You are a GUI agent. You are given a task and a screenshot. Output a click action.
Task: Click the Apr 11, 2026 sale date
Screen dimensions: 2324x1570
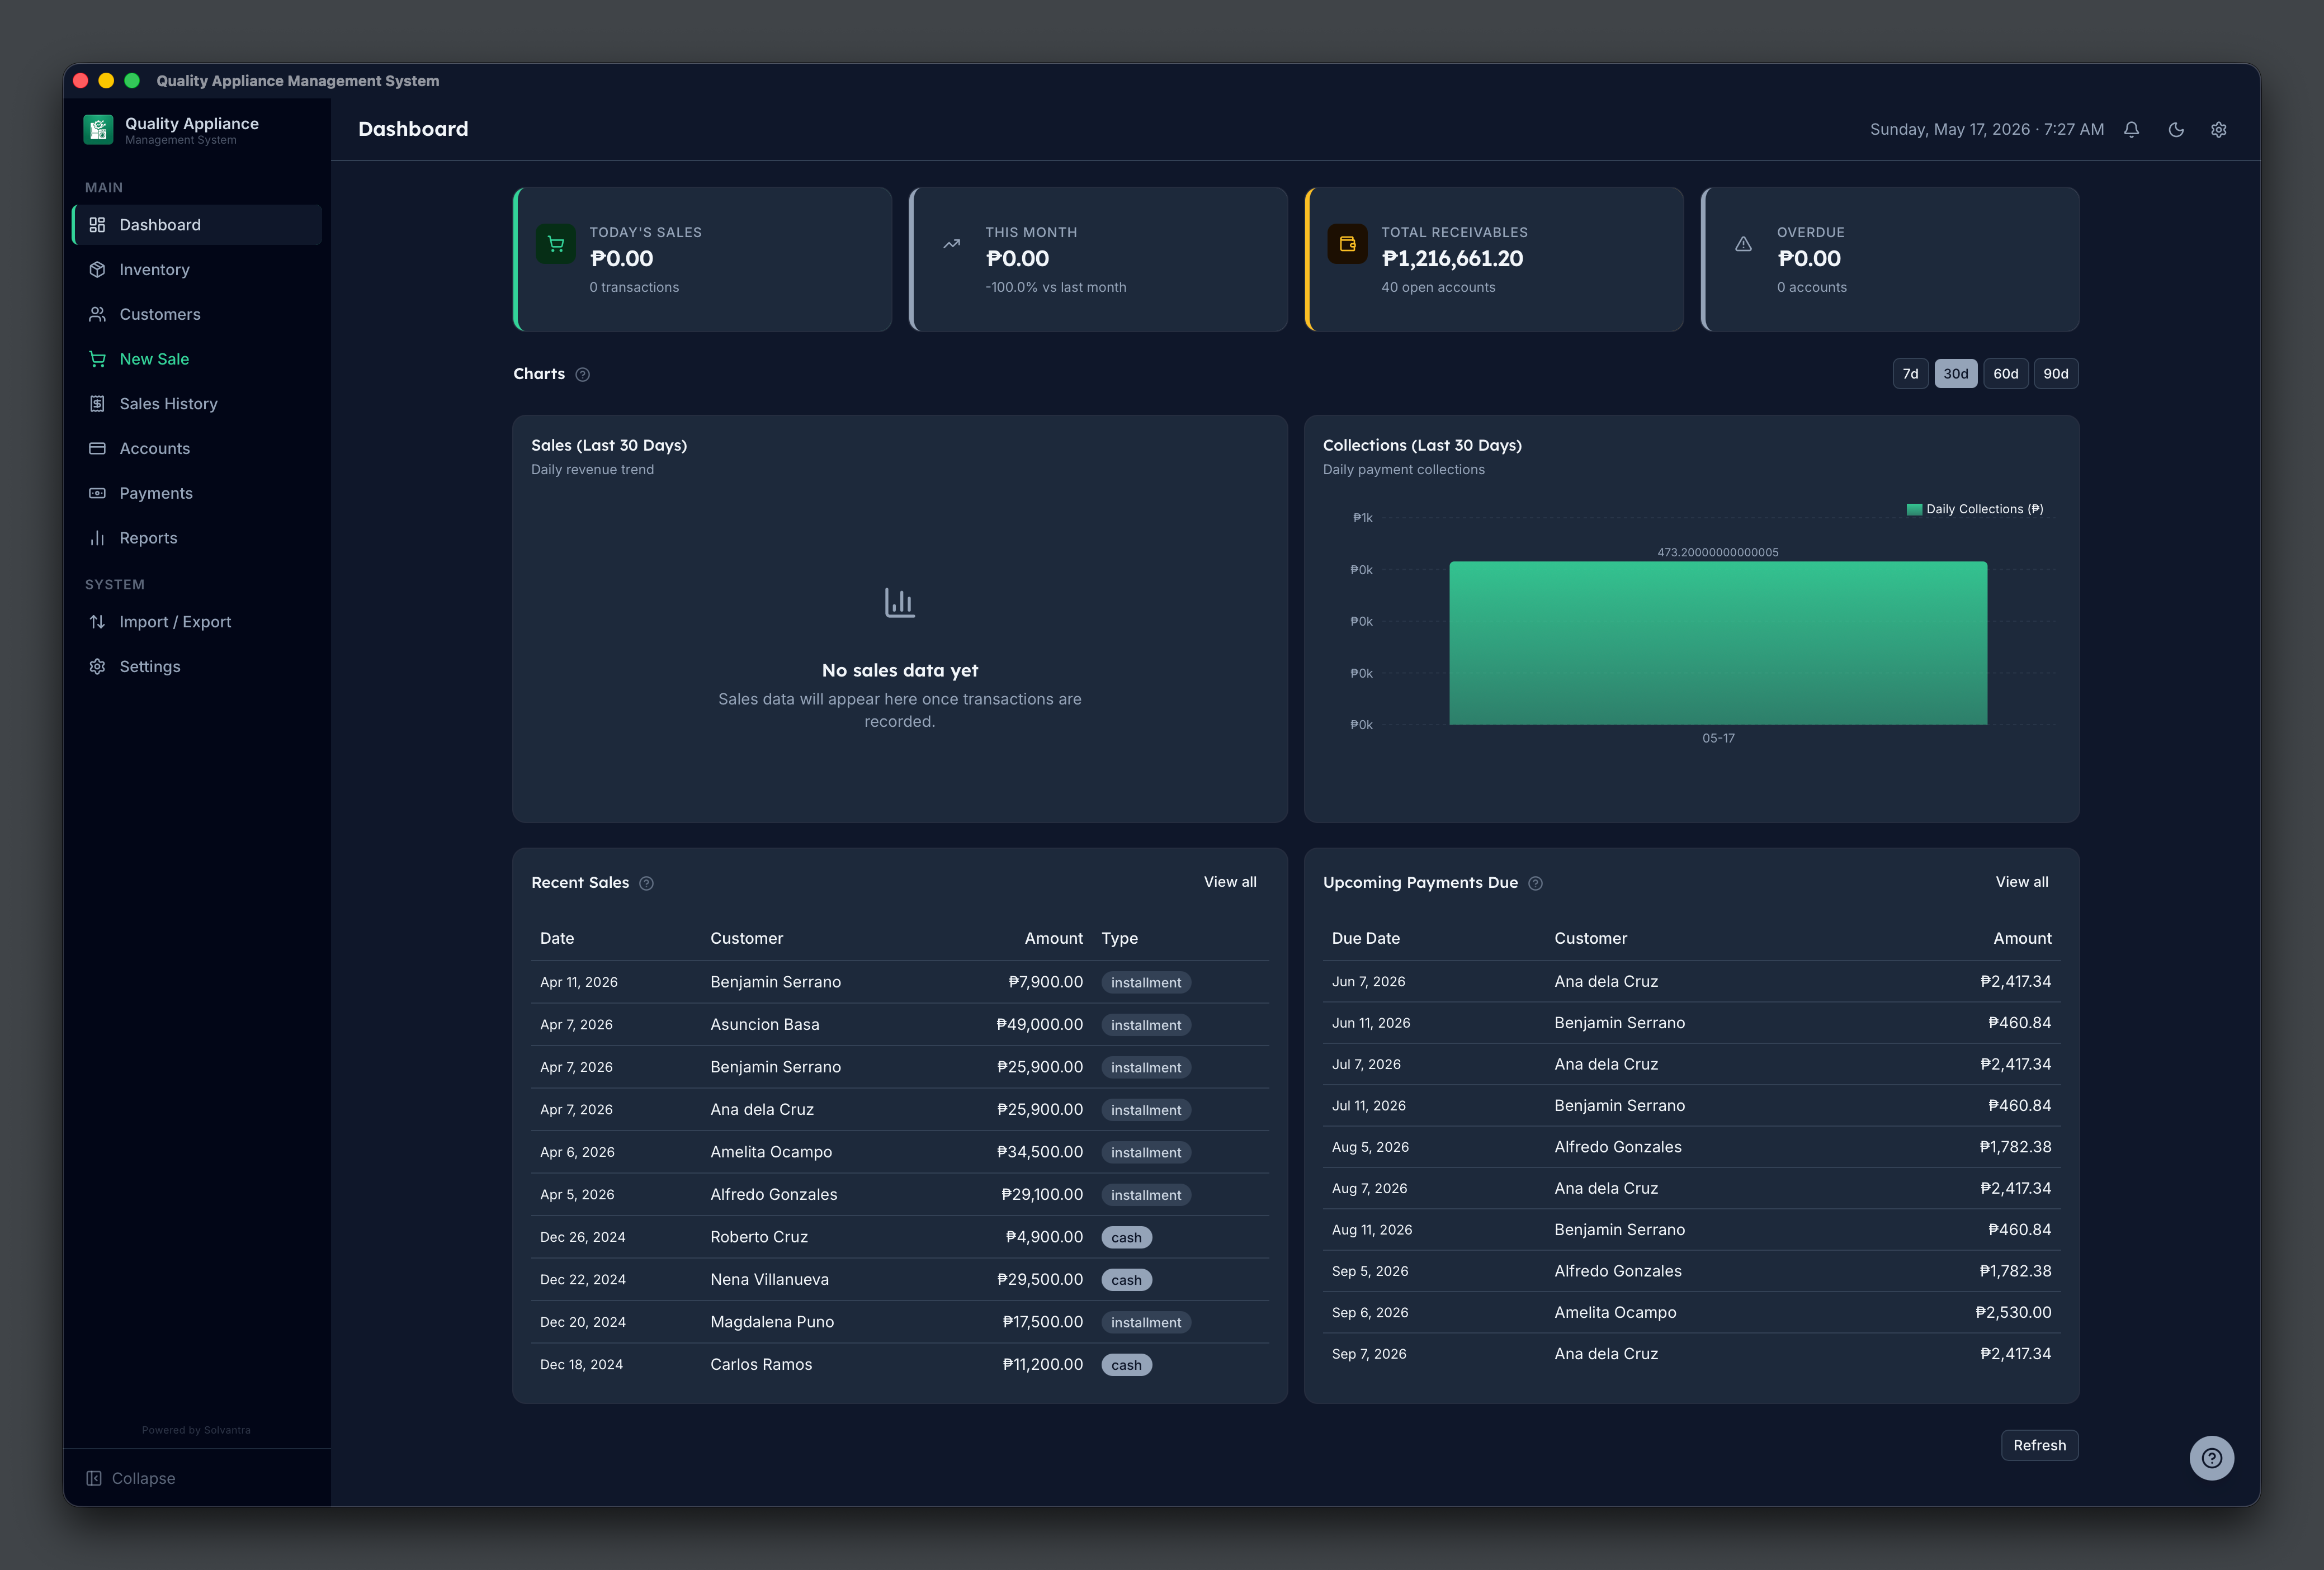click(579, 983)
